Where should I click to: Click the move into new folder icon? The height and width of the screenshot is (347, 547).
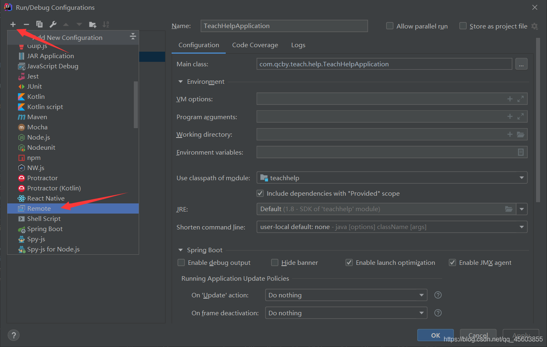click(x=93, y=24)
